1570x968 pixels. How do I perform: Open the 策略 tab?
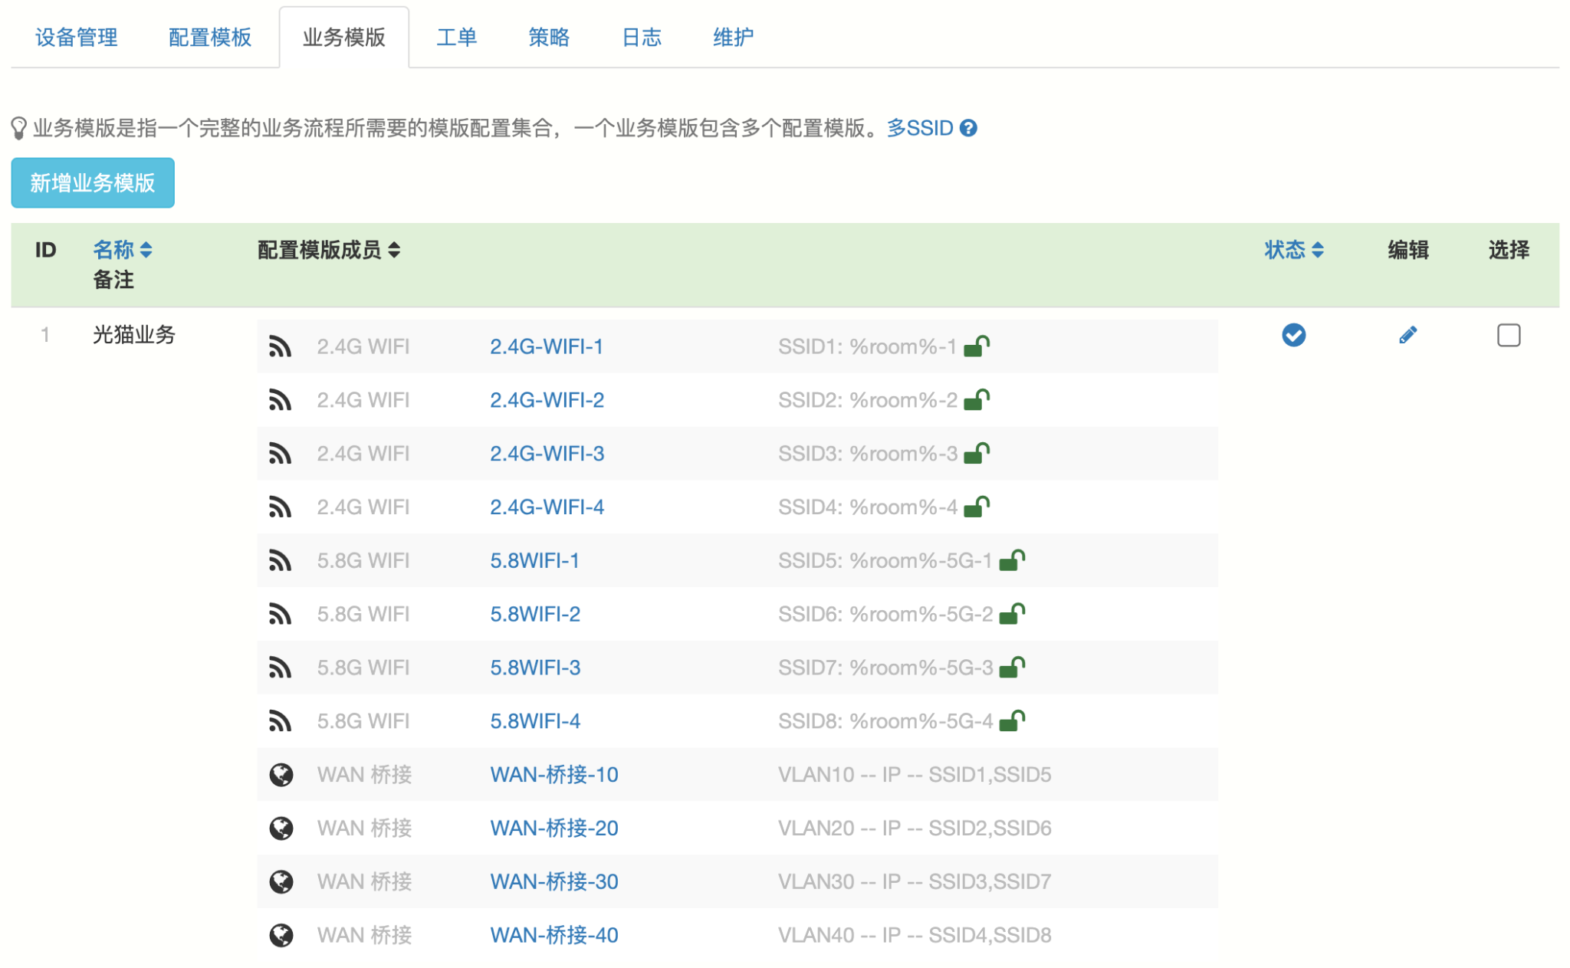pyautogui.click(x=549, y=37)
